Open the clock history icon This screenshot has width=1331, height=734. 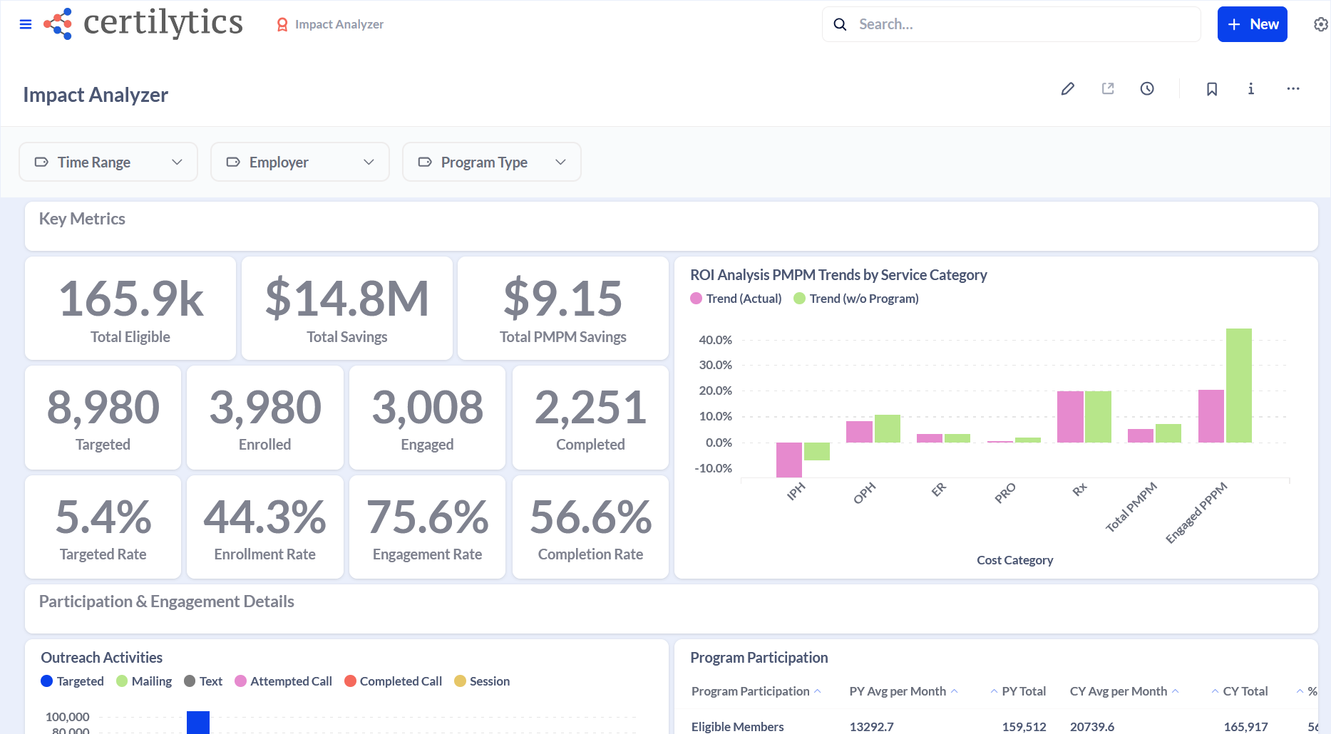(1147, 89)
